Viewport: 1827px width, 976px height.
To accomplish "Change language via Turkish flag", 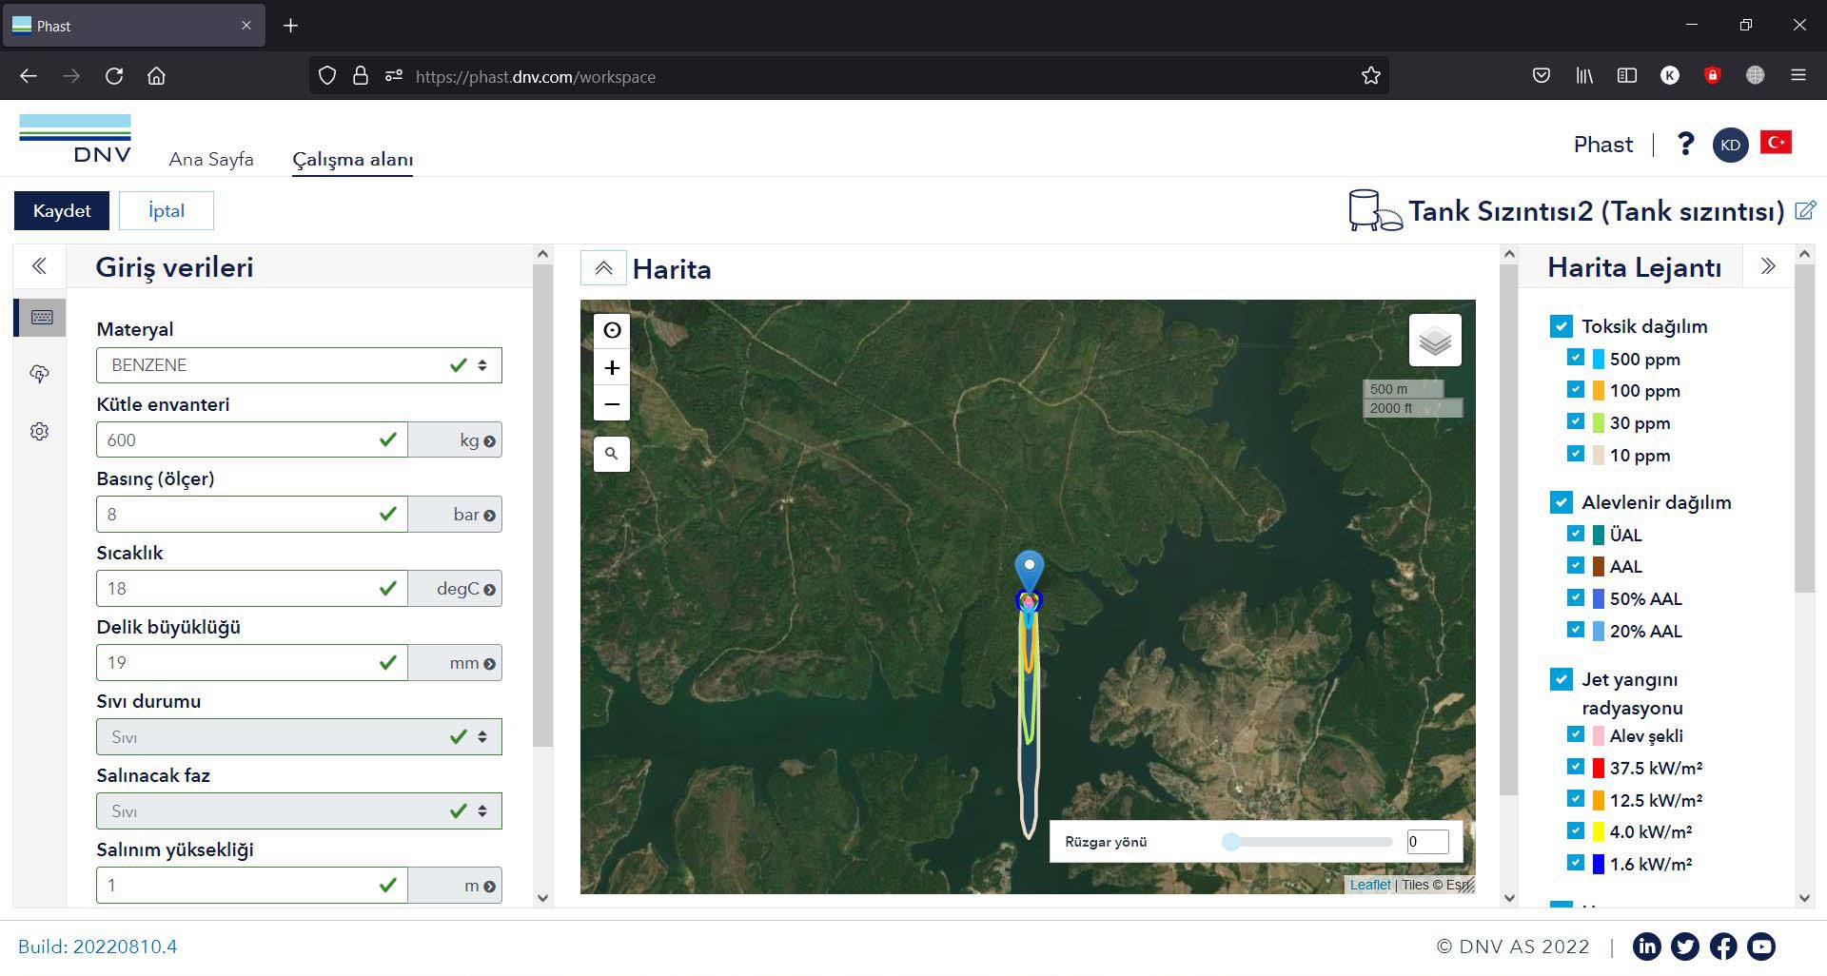I will [1776, 143].
